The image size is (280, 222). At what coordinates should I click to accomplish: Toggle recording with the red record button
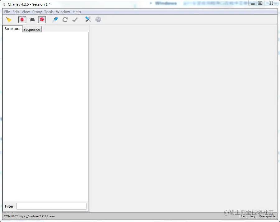tap(22, 20)
